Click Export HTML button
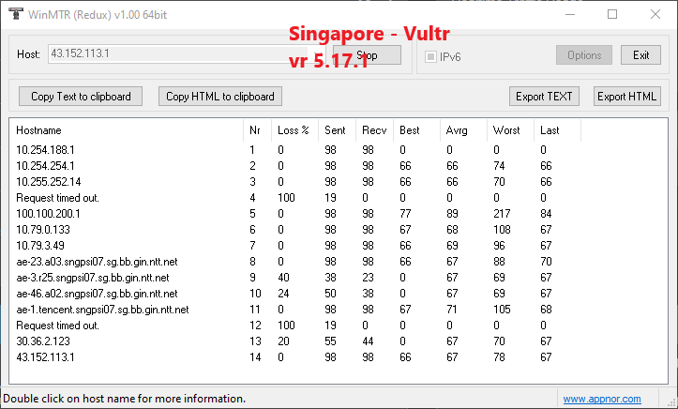Screen dimensions: 678x409 click(627, 96)
